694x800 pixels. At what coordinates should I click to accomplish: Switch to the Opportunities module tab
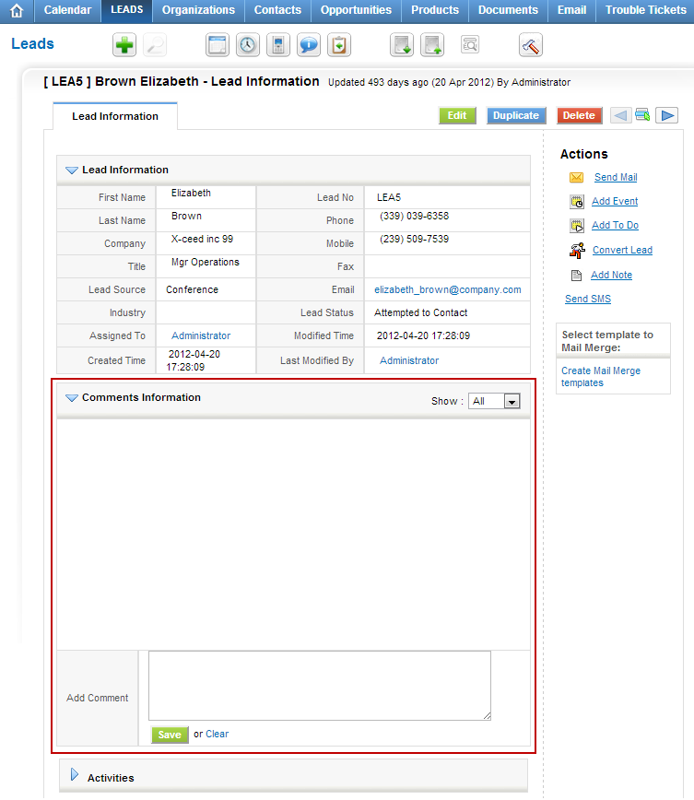pyautogui.click(x=356, y=10)
